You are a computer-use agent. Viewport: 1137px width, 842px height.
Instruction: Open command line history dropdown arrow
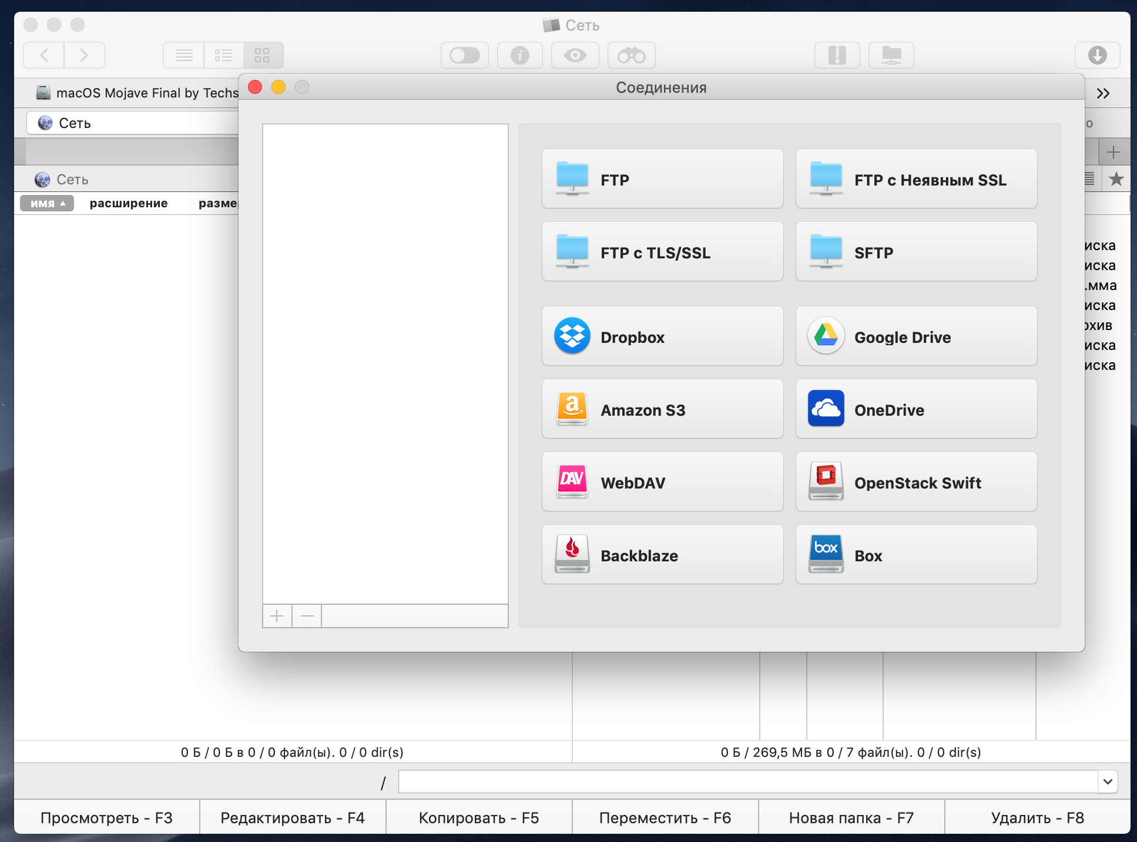click(x=1108, y=782)
